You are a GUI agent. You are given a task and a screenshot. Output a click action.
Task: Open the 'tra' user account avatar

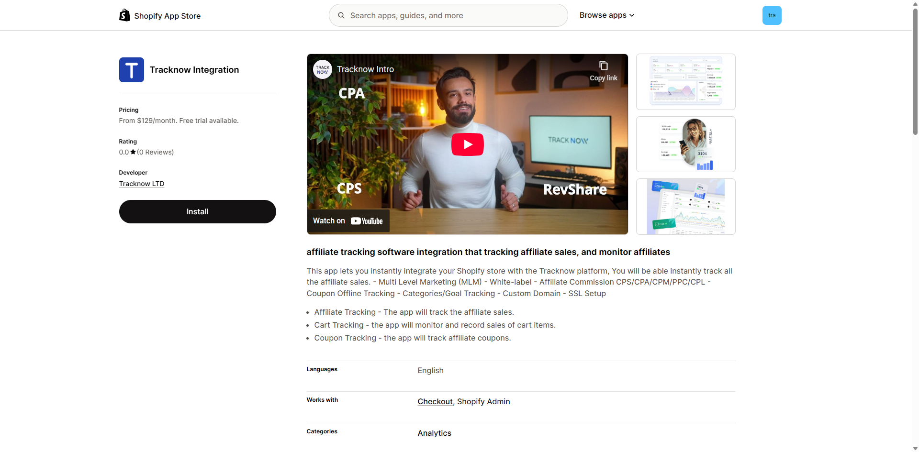click(772, 15)
